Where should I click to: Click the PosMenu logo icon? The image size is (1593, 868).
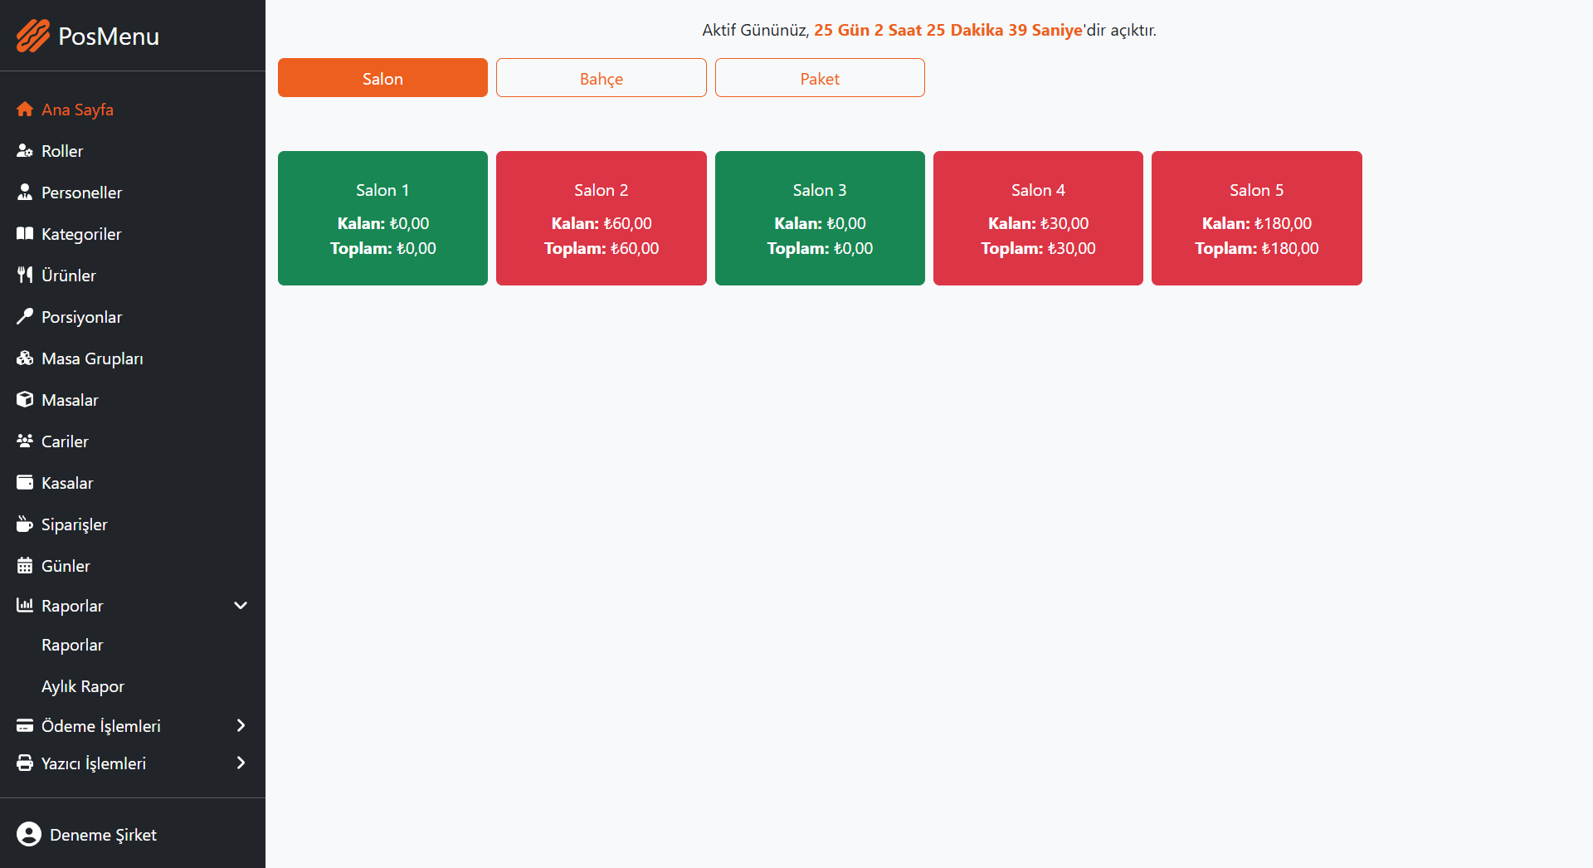tap(33, 36)
